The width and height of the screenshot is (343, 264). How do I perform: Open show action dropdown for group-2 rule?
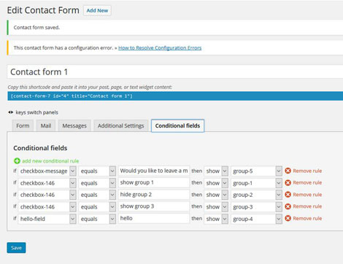pos(216,195)
